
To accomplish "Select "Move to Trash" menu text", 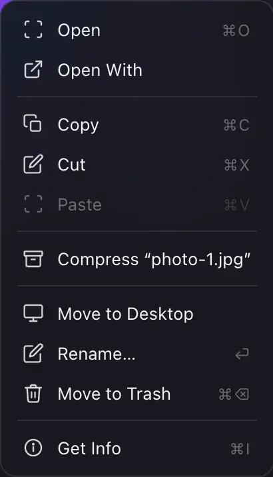I will (114, 394).
